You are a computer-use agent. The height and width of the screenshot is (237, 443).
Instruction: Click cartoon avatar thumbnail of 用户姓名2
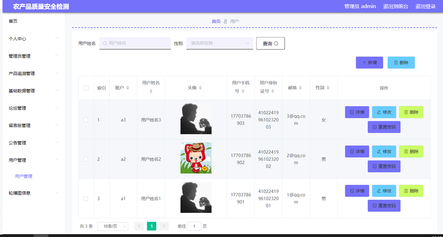tap(196, 158)
